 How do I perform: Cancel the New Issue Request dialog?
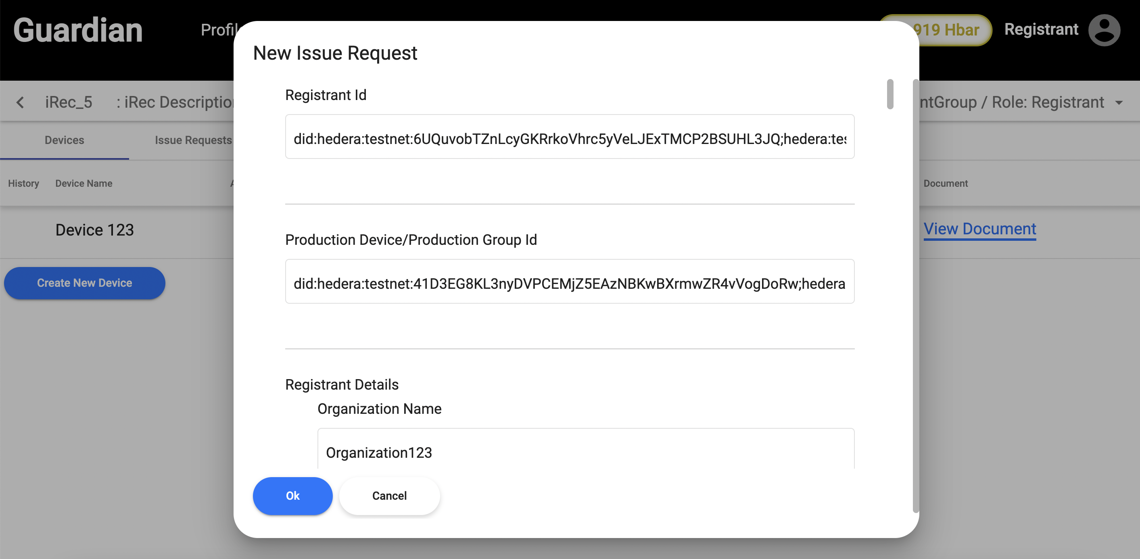pos(389,496)
